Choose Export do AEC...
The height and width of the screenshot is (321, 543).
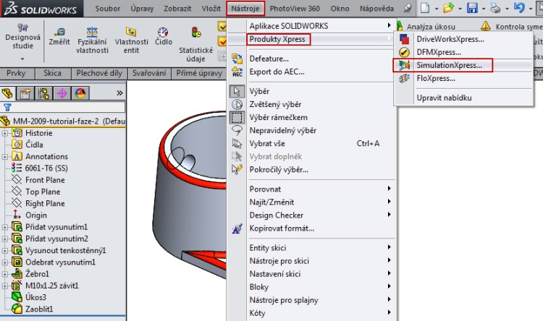point(277,72)
